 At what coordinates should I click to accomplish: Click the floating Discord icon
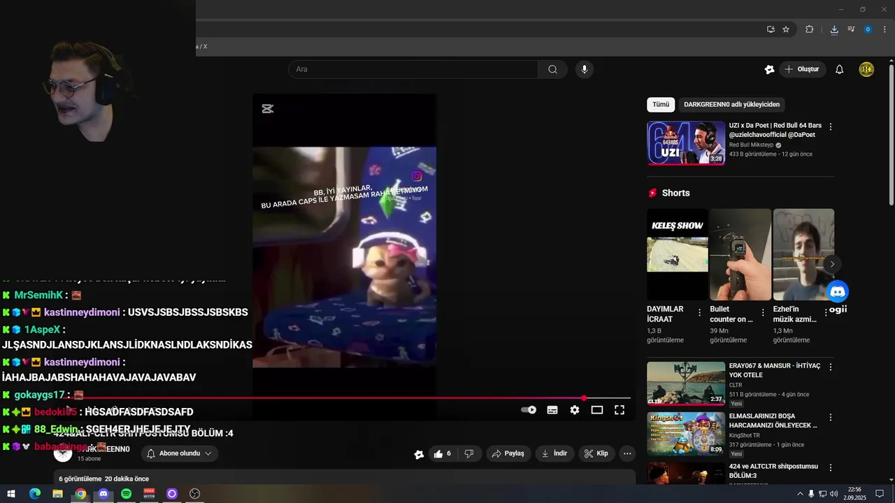[837, 291]
